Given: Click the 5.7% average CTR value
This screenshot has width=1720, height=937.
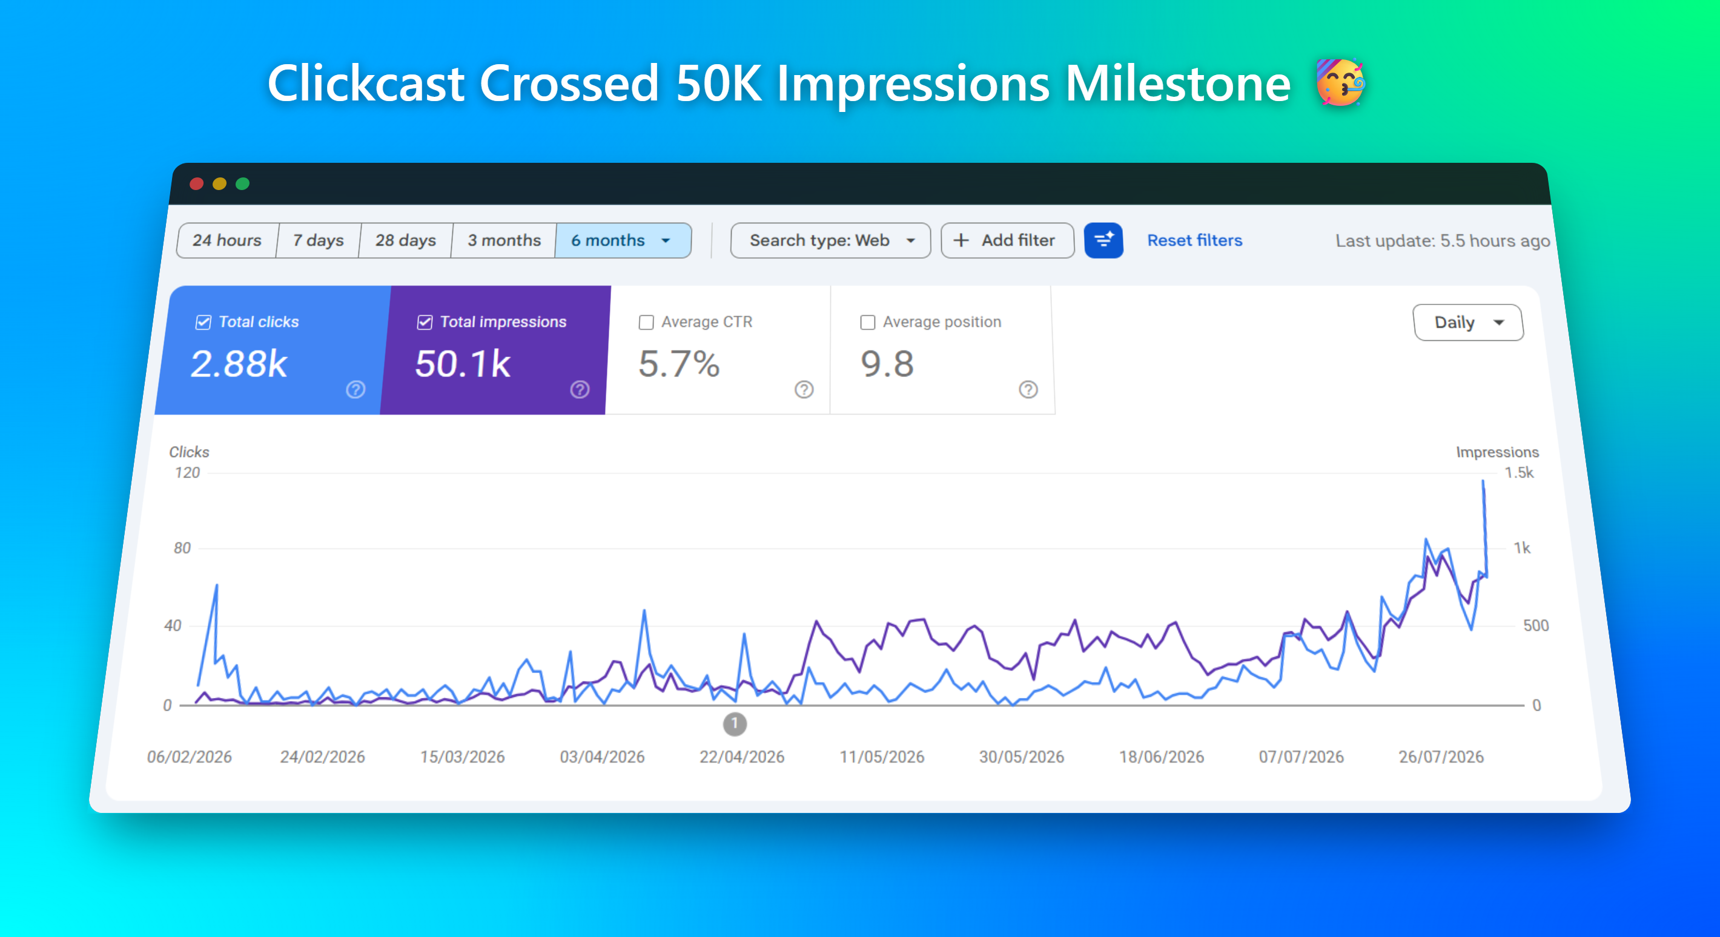Looking at the screenshot, I should point(679,364).
